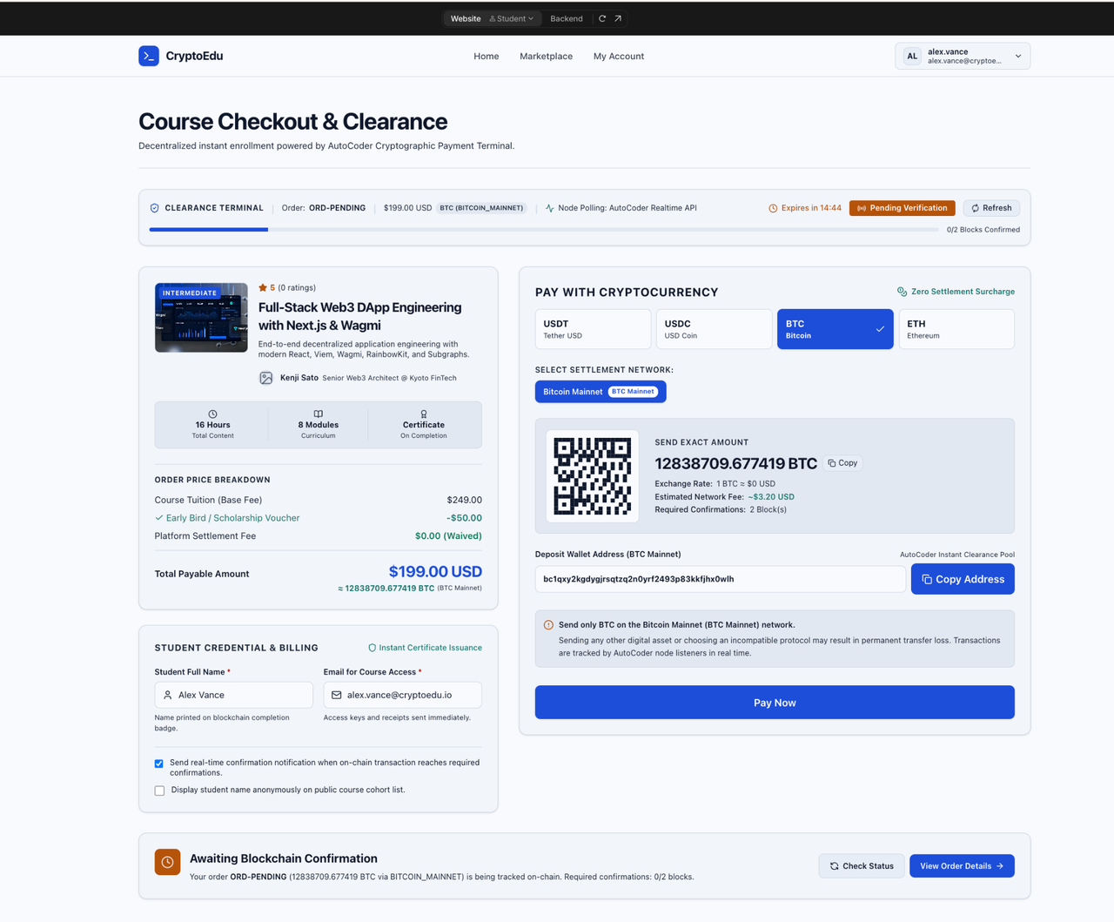Click Pay Now button

(x=775, y=703)
